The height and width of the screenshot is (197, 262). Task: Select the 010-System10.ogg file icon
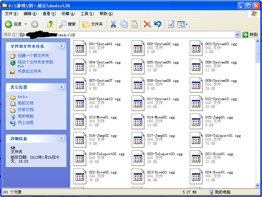pyautogui.click(x=80, y=103)
